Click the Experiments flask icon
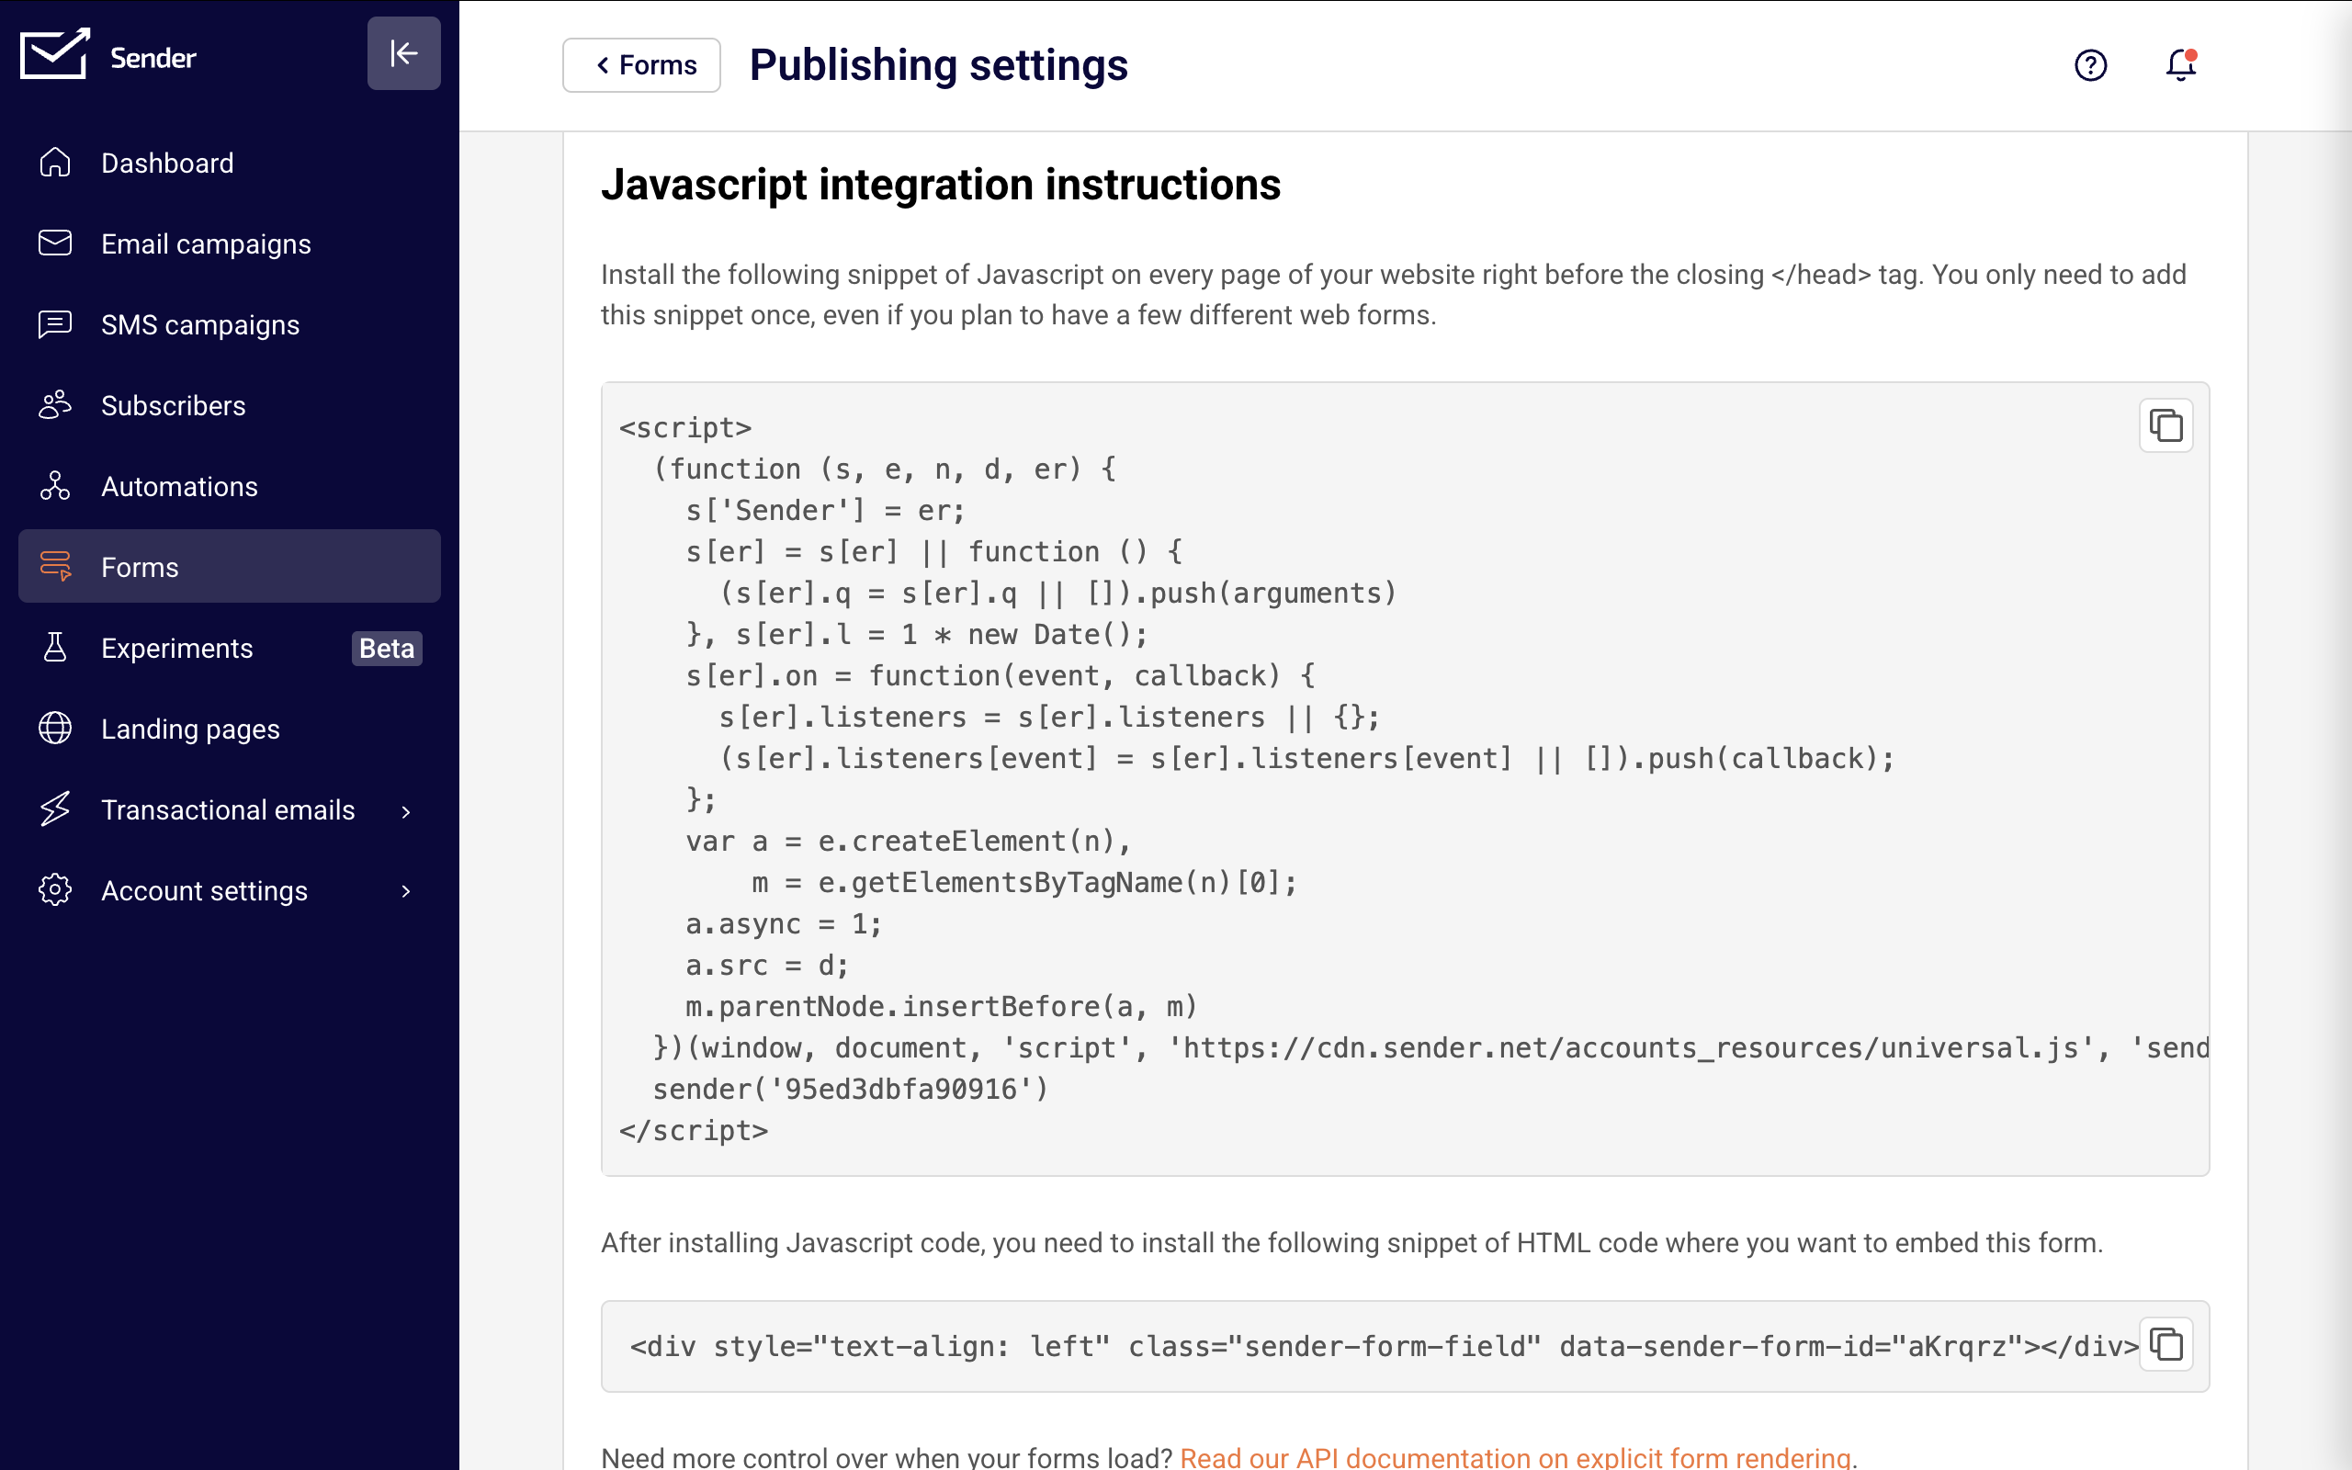Image resolution: width=2352 pixels, height=1470 pixels. tap(55, 648)
